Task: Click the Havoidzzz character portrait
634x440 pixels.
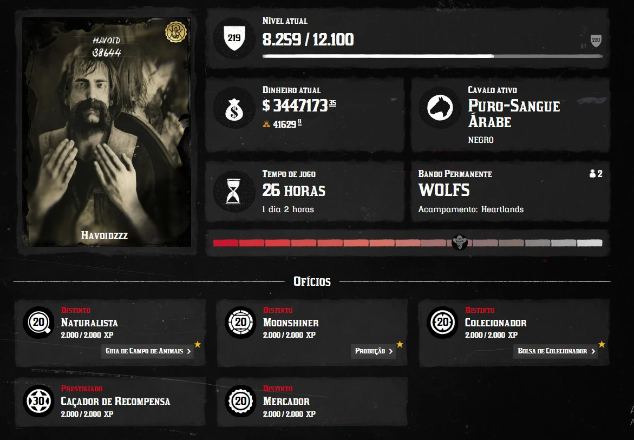Action: point(106,132)
